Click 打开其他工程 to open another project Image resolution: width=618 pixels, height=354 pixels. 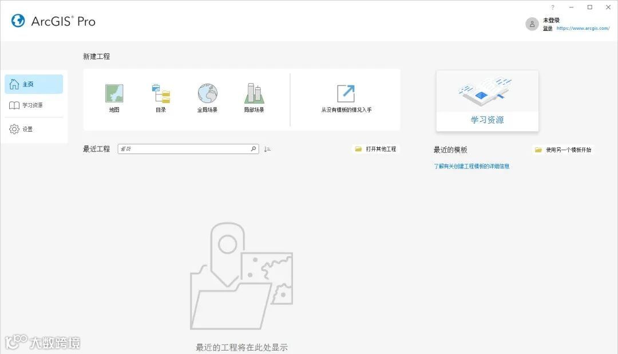375,149
